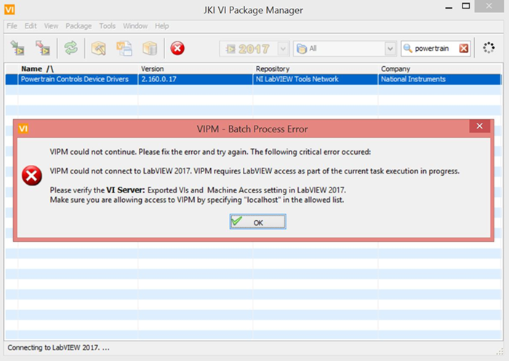This screenshot has width=509, height=361.
Task: Click the VI Package Configuration icon
Action: point(124,49)
